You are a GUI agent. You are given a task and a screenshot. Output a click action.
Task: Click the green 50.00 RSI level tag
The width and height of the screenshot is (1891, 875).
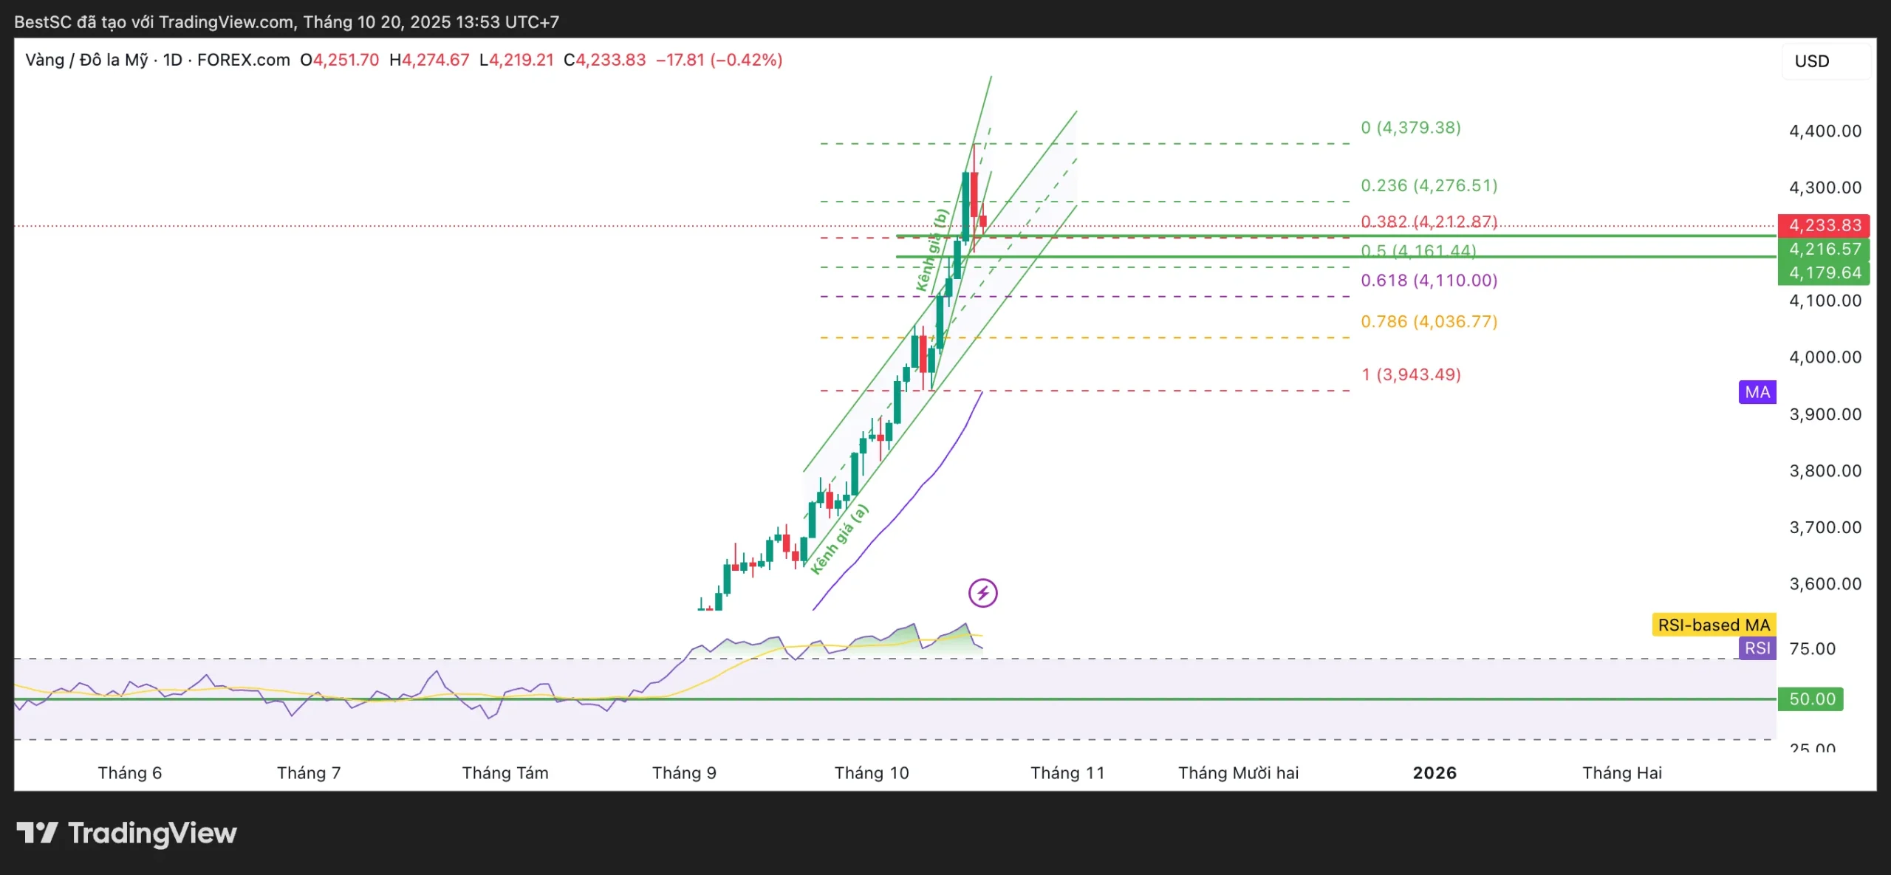[x=1811, y=699]
